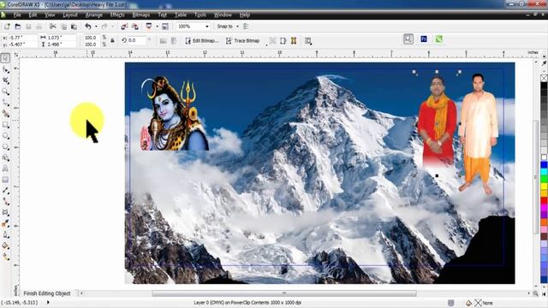Click the Copy icon in toolbar
The width and height of the screenshot is (548, 308).
point(63,27)
